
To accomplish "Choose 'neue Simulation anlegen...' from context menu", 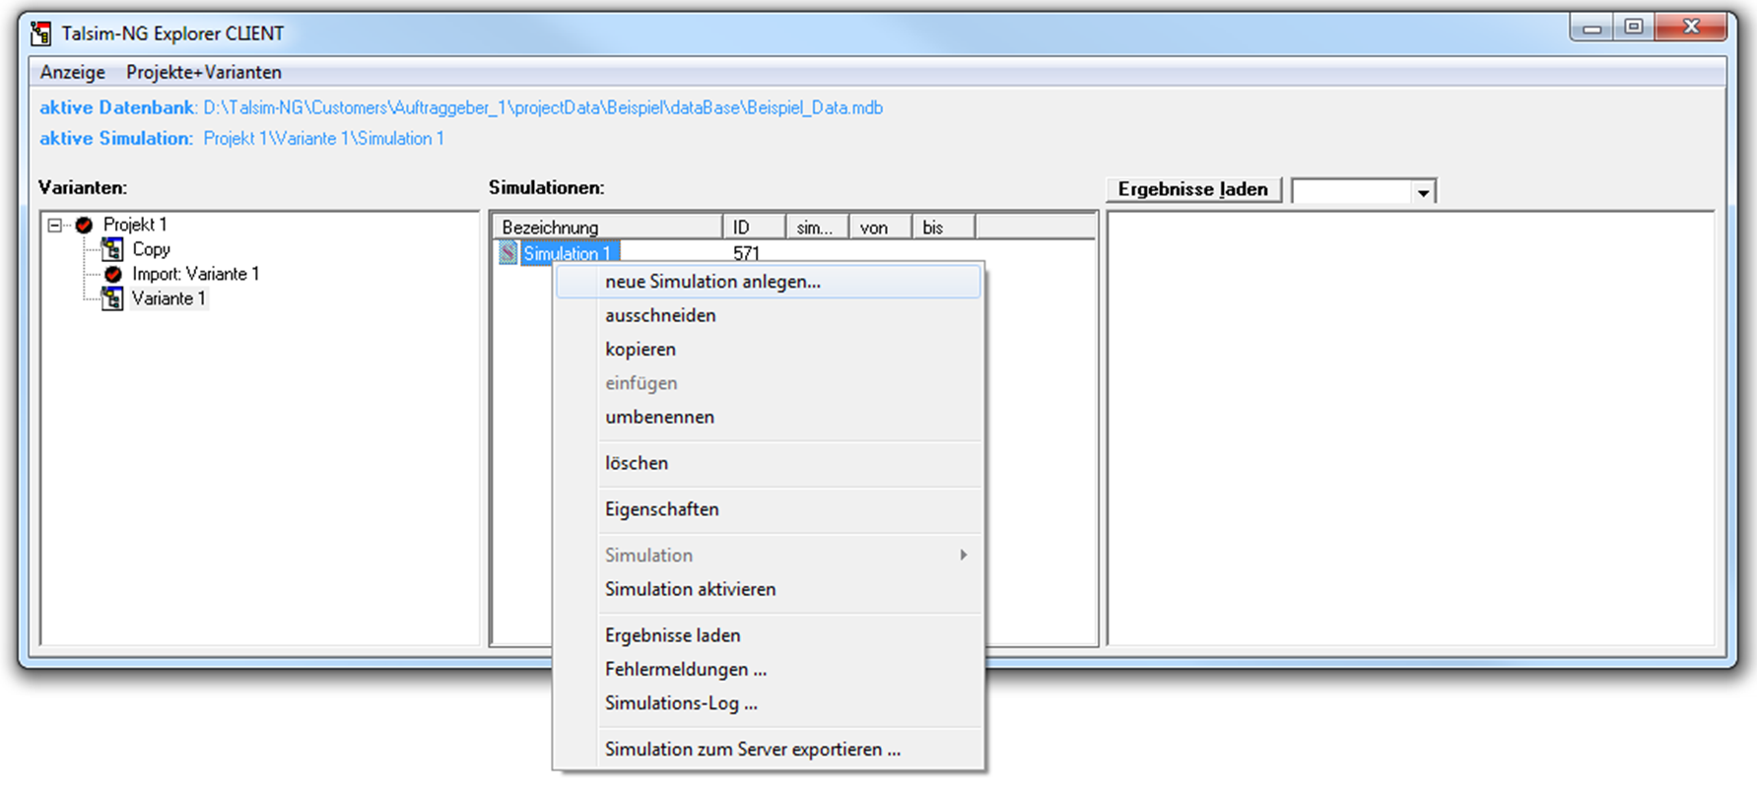I will tap(712, 282).
